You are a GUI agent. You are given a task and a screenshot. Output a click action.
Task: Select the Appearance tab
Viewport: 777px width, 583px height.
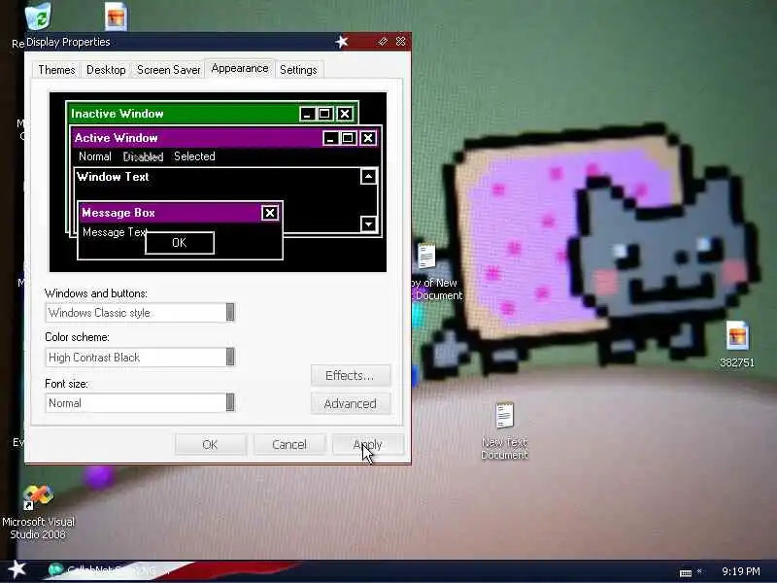(x=239, y=68)
